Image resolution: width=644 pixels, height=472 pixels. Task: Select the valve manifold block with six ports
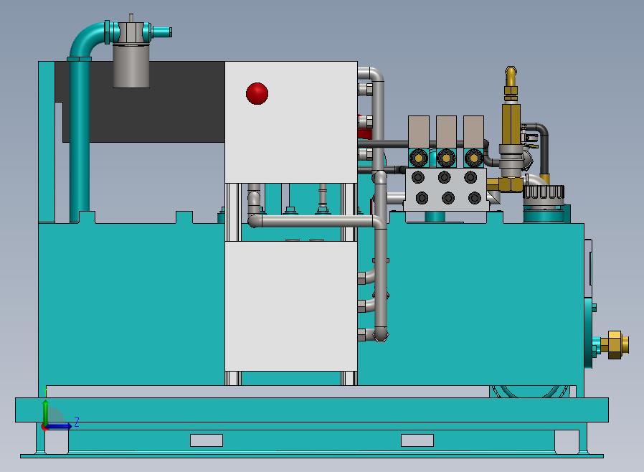point(445,189)
